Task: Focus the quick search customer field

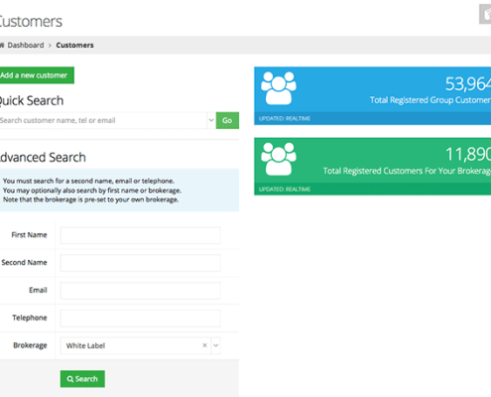Action: 103,120
